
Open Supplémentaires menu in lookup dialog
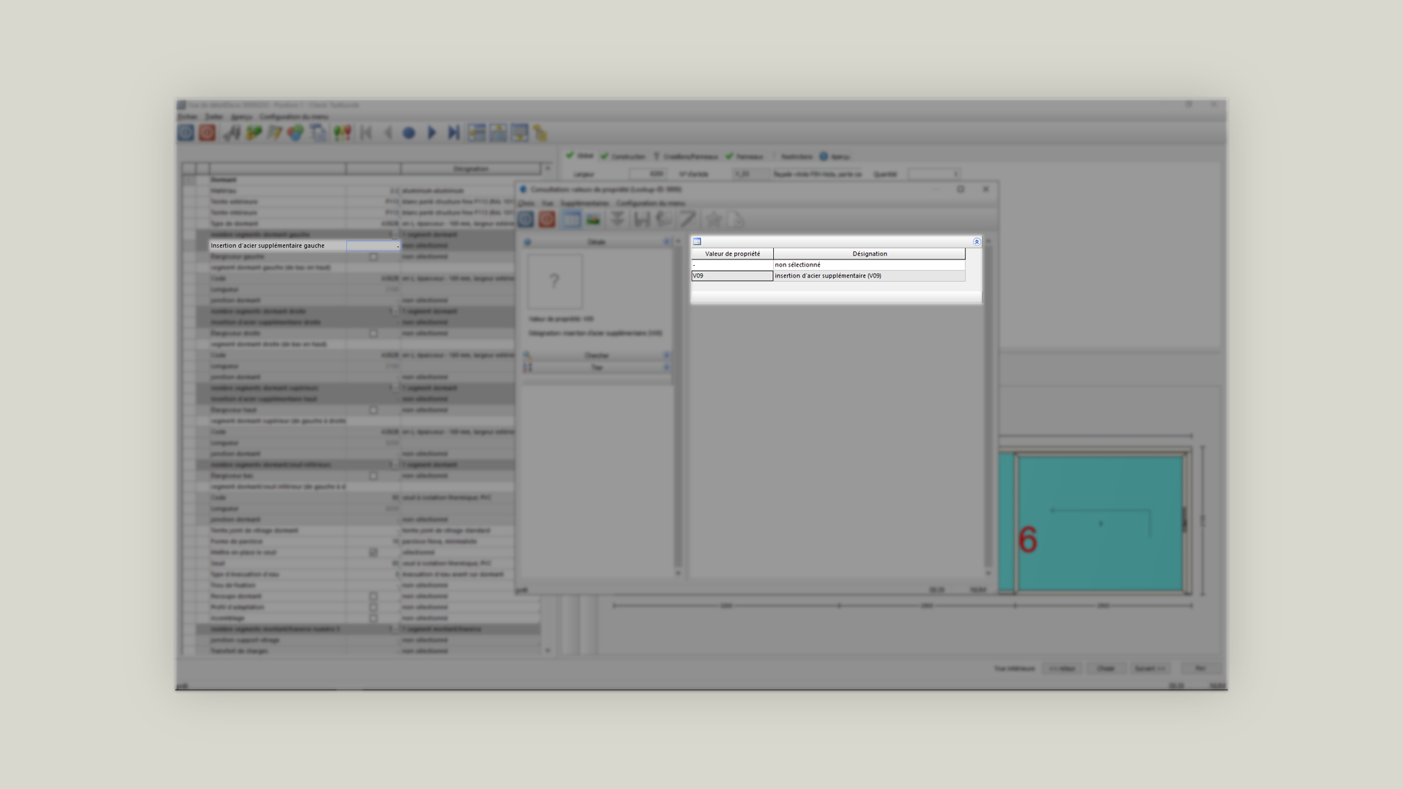point(585,203)
